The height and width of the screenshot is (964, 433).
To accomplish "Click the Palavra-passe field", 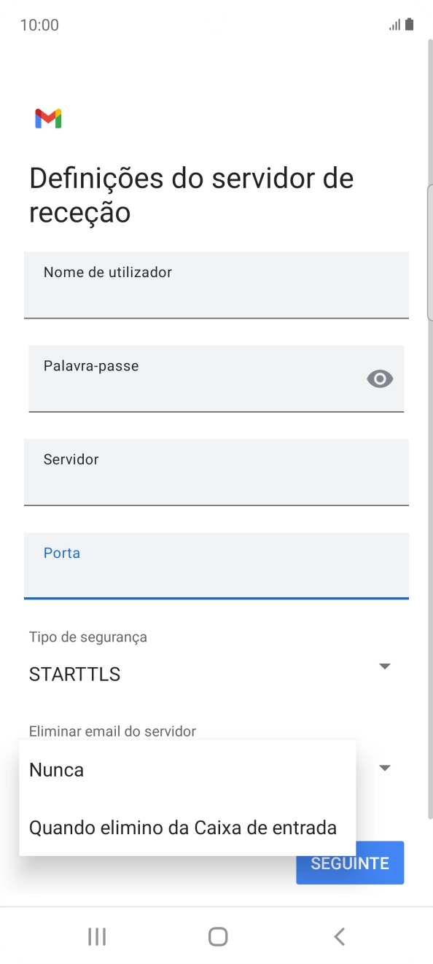I will [x=216, y=378].
